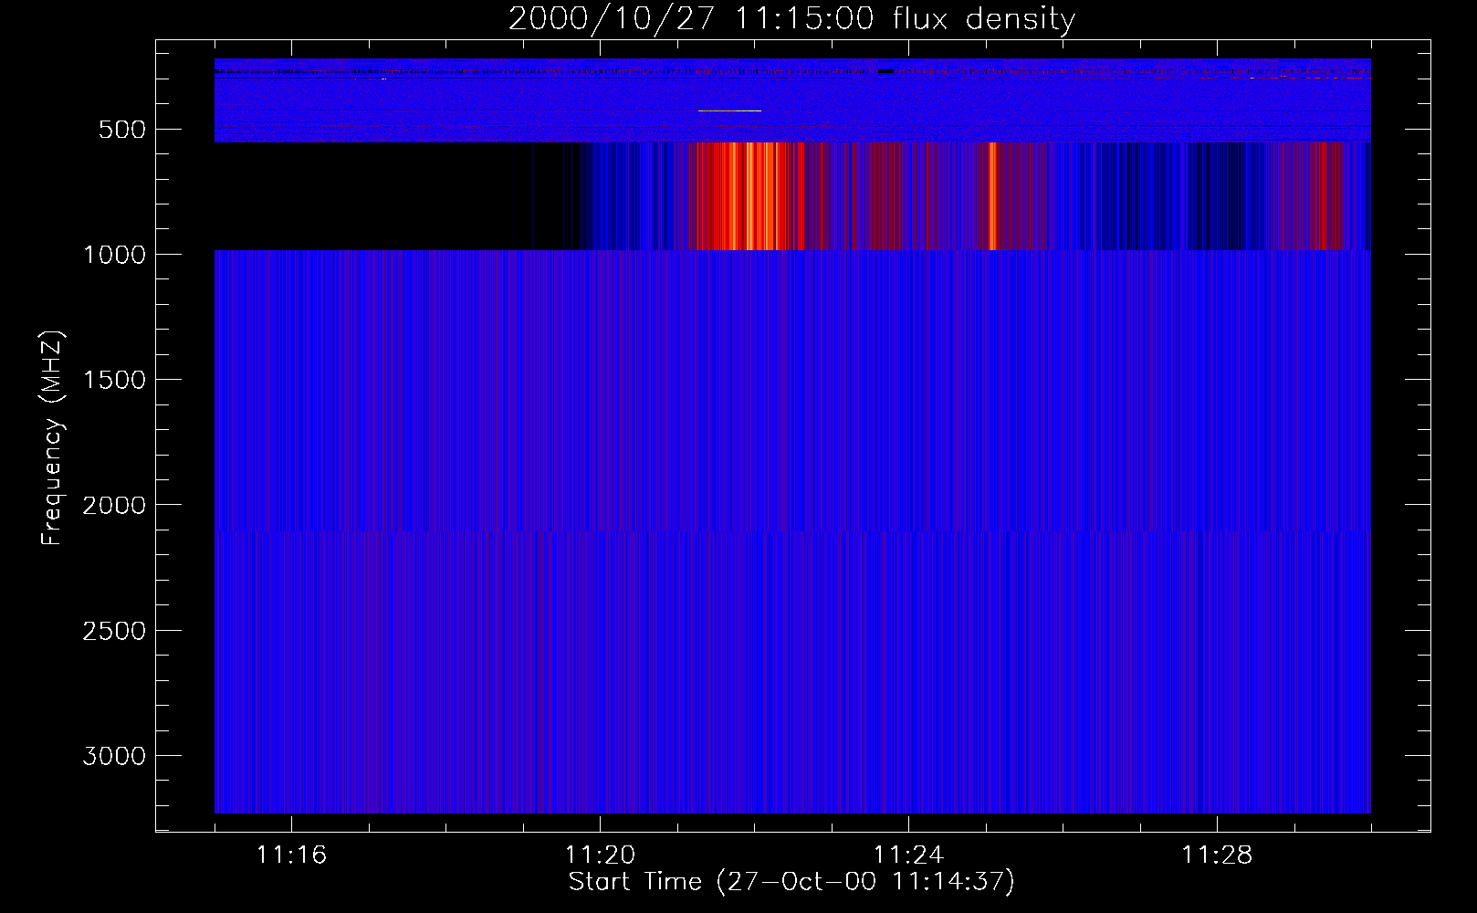The height and width of the screenshot is (913, 1477).
Task: Click the 11:16 time tick label
Action: pos(291,855)
